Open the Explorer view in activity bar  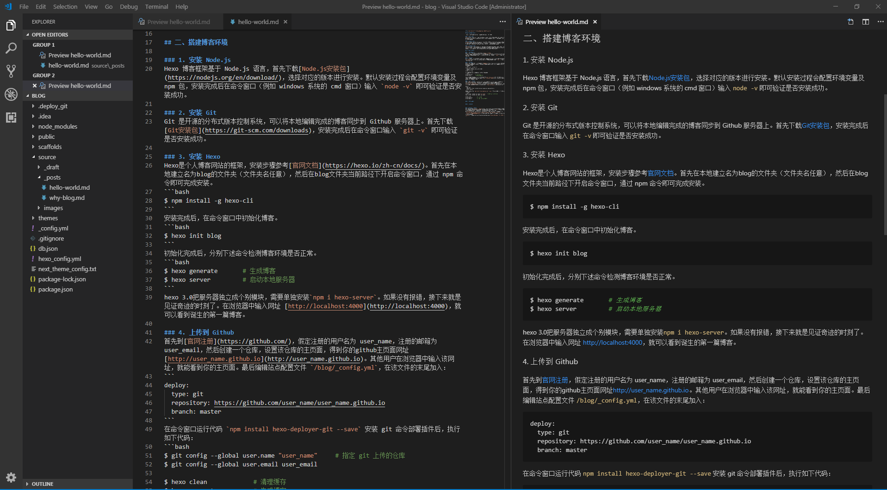(x=11, y=25)
